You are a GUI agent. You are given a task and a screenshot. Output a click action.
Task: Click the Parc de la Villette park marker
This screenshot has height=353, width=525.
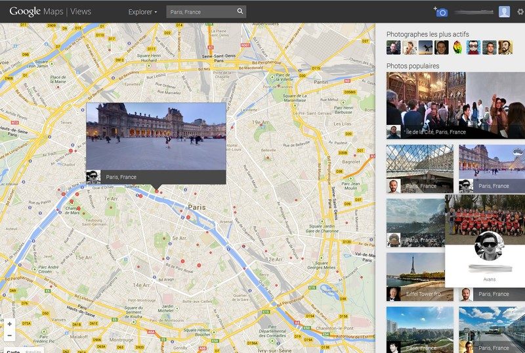[x=272, y=77]
